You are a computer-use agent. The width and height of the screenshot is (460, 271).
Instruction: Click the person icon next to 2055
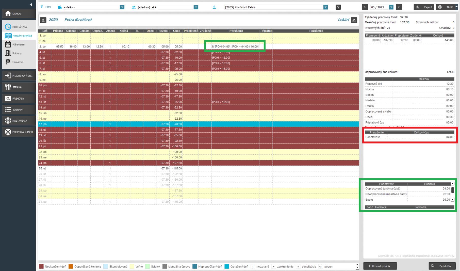(x=43, y=20)
